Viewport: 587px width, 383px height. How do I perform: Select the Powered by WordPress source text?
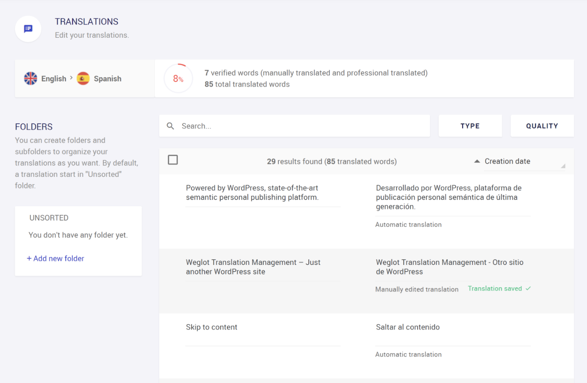[x=252, y=193]
